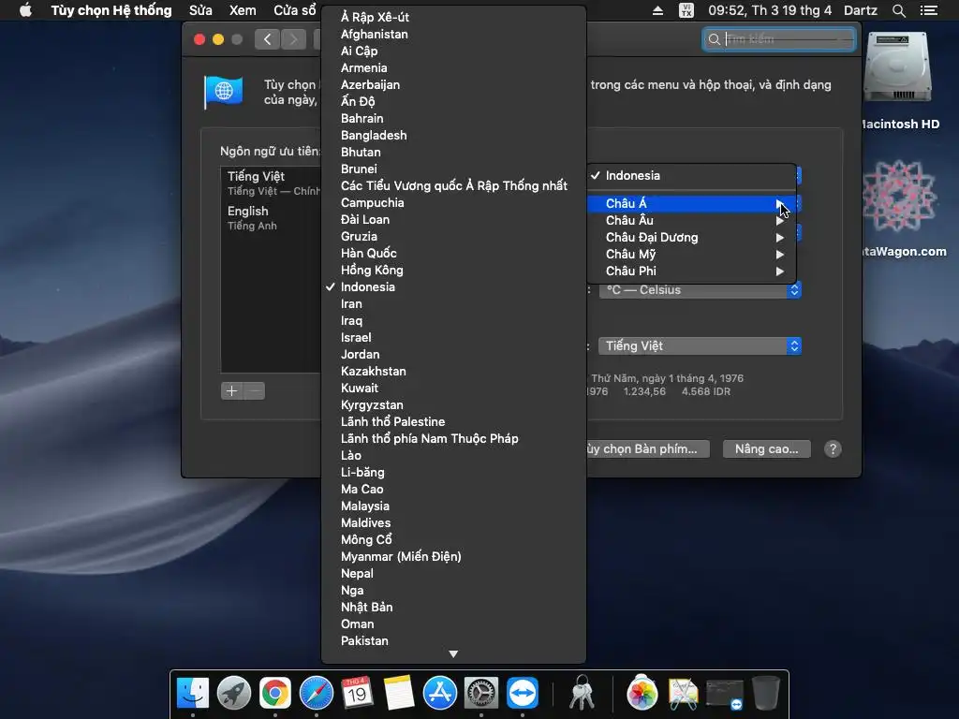Screen dimensions: 959x719
Task: Open TeamViewer icon in dock
Action: 523,694
